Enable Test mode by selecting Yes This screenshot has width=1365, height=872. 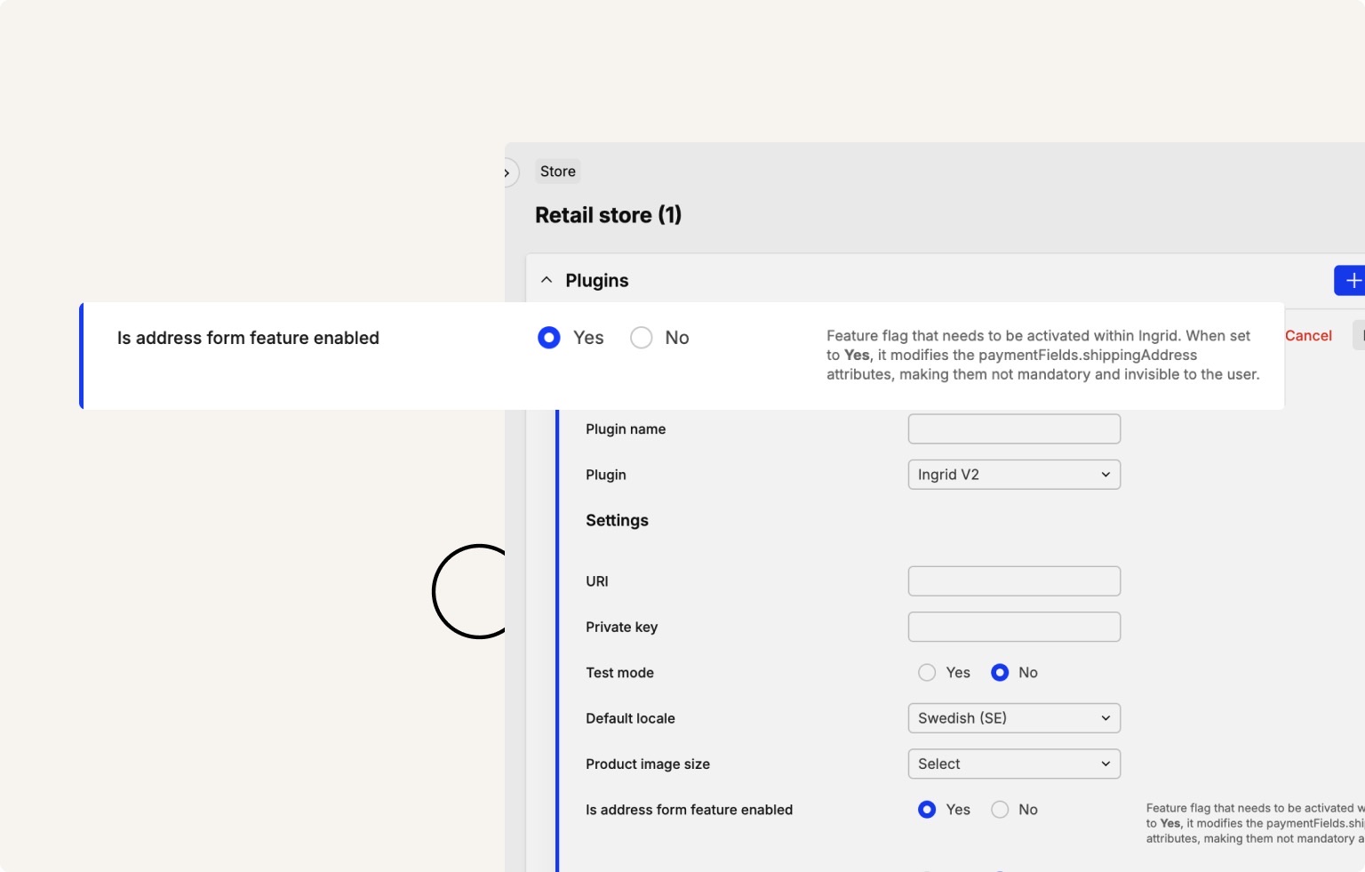(927, 673)
